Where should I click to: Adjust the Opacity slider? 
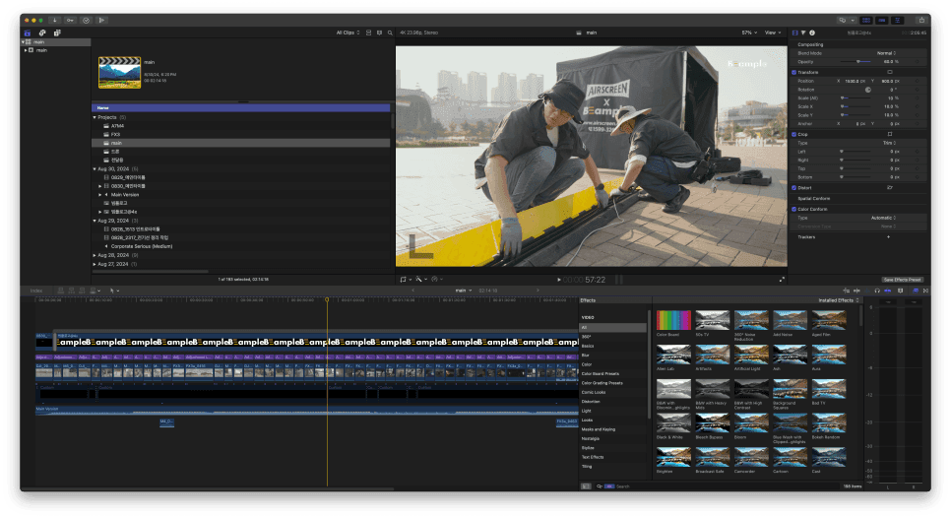859,61
